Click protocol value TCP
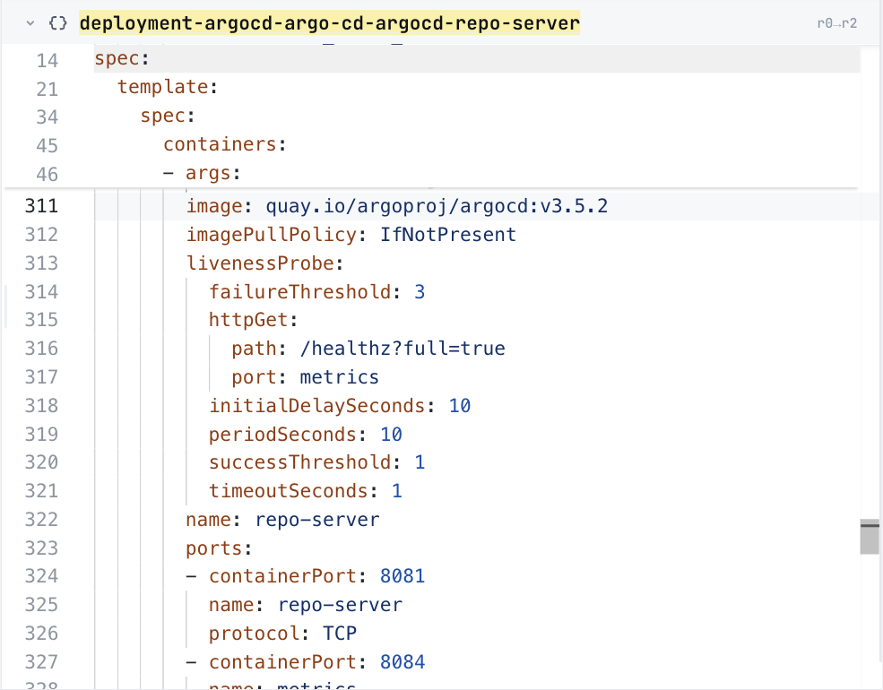This screenshot has width=883, height=690. point(340,634)
